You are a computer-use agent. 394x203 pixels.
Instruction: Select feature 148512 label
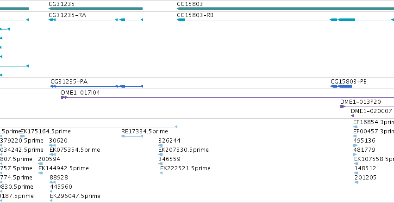[x=365, y=168]
